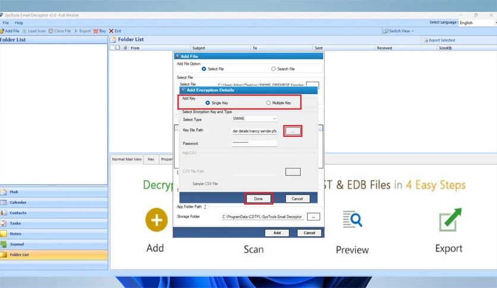The width and height of the screenshot is (497, 288).
Task: Select the Contacts sidebar icon
Action: 4,213
